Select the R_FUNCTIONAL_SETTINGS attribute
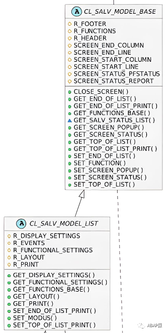 (x=53, y=250)
